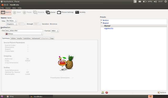The image size is (168, 98).
Task: Switch to the Advanced tab
Action: pyautogui.click(x=36, y=38)
